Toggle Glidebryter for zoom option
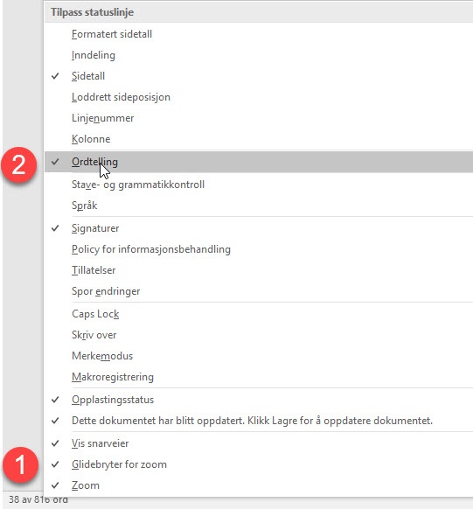The width and height of the screenshot is (473, 509). [259, 464]
